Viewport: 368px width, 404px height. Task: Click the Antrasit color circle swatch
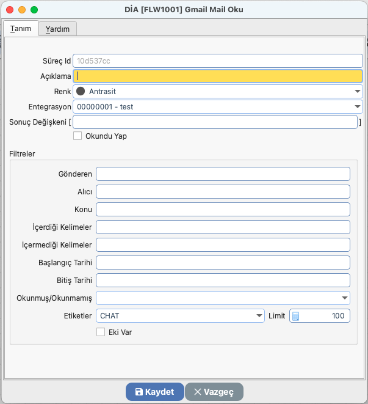[80, 91]
